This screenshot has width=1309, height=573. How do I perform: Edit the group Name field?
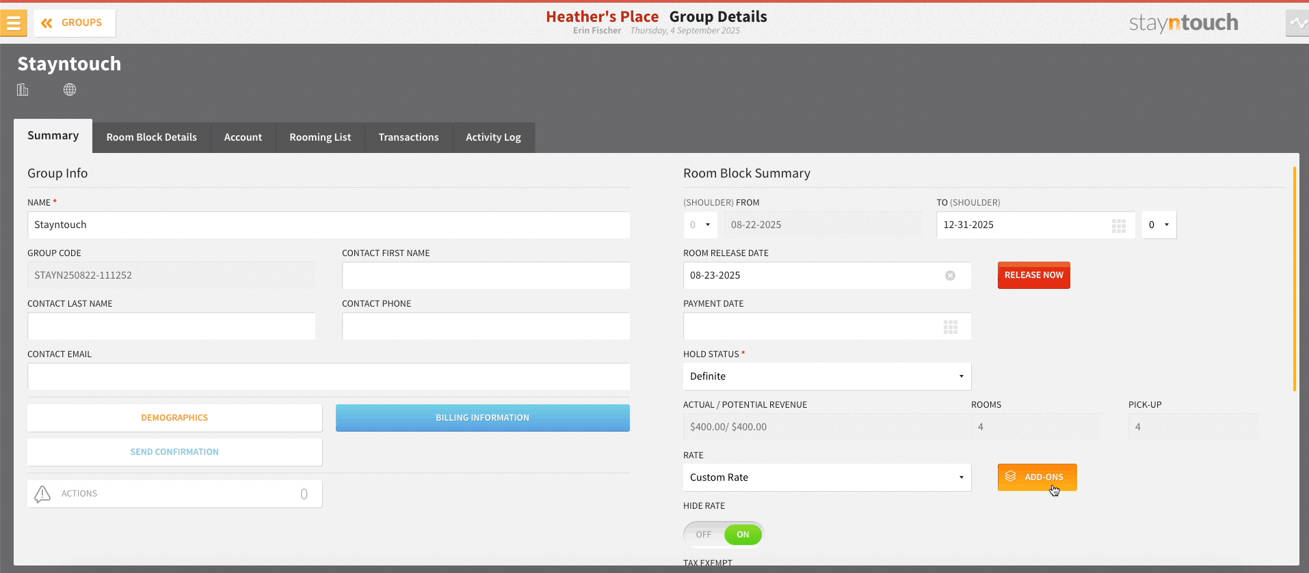point(328,225)
